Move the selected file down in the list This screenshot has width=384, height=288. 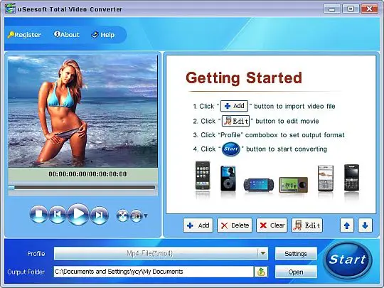tap(365, 225)
